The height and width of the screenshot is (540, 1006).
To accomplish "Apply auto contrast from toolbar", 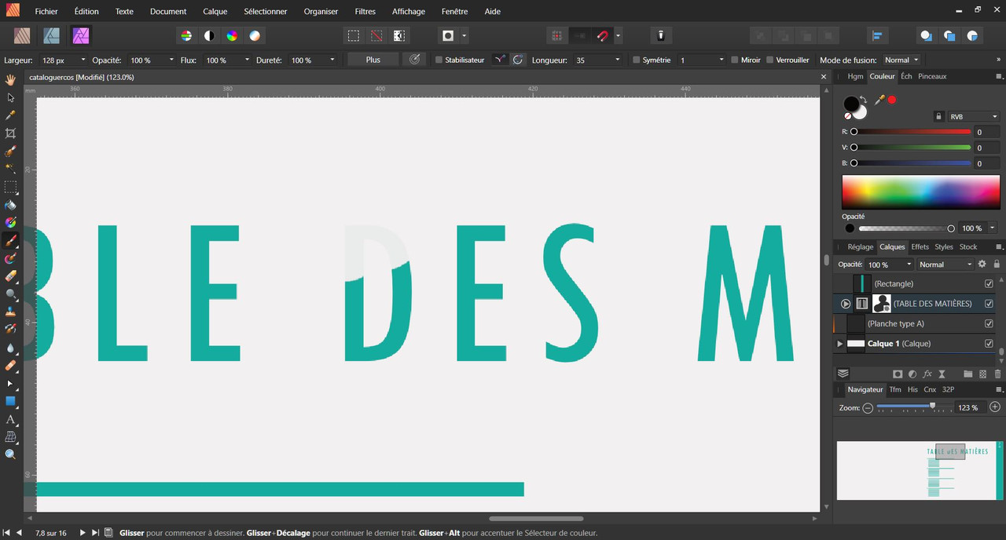I will pyautogui.click(x=209, y=35).
